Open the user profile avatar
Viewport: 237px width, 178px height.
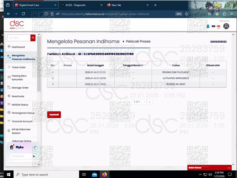(x=226, y=26)
